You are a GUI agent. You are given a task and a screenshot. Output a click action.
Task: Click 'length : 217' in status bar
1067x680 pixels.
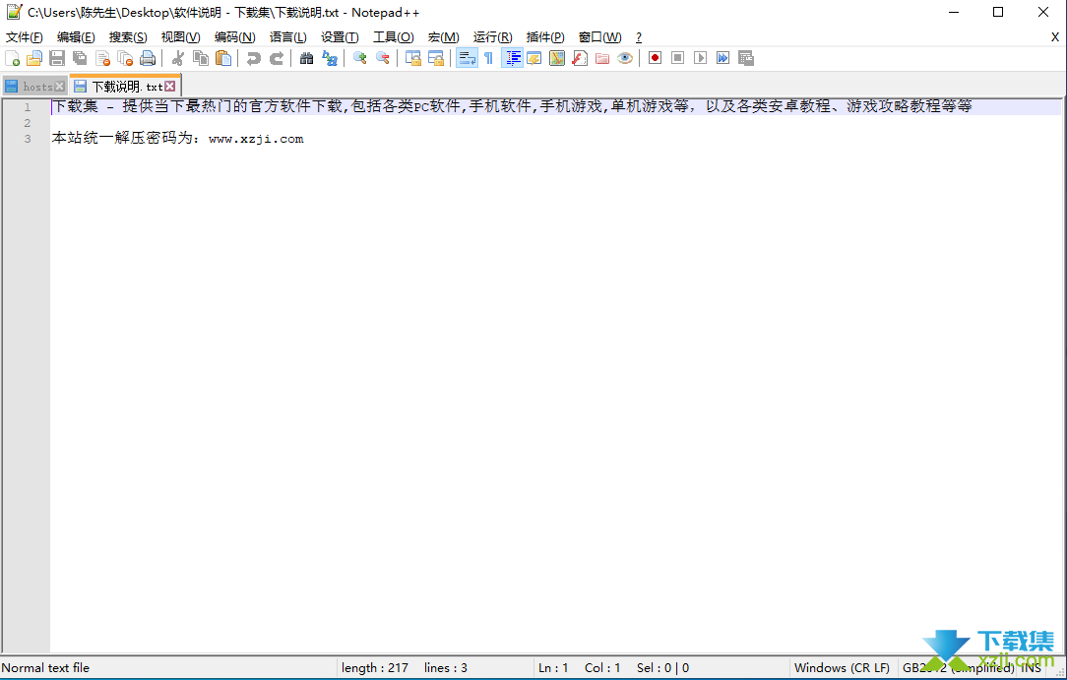tap(375, 668)
